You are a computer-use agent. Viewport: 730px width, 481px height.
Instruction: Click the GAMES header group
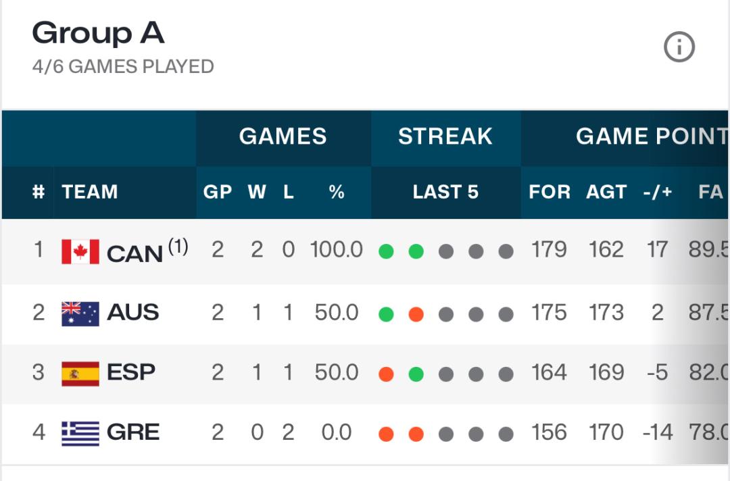[x=283, y=136]
